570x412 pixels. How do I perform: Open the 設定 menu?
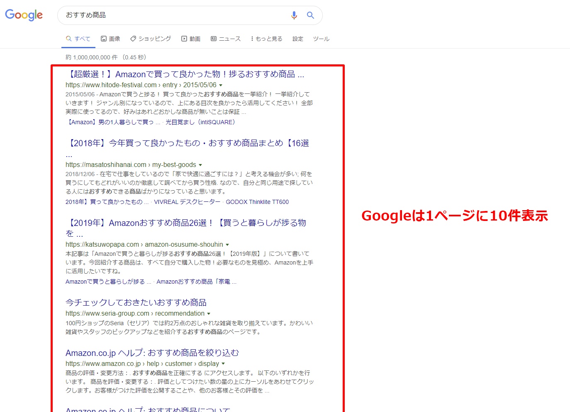298,39
